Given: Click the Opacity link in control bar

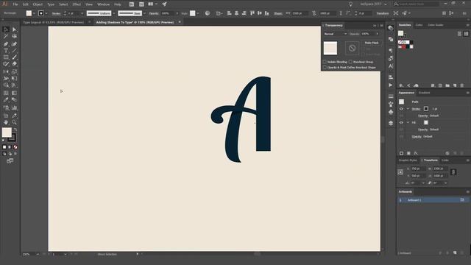Looking at the screenshot, I should tap(154, 13).
